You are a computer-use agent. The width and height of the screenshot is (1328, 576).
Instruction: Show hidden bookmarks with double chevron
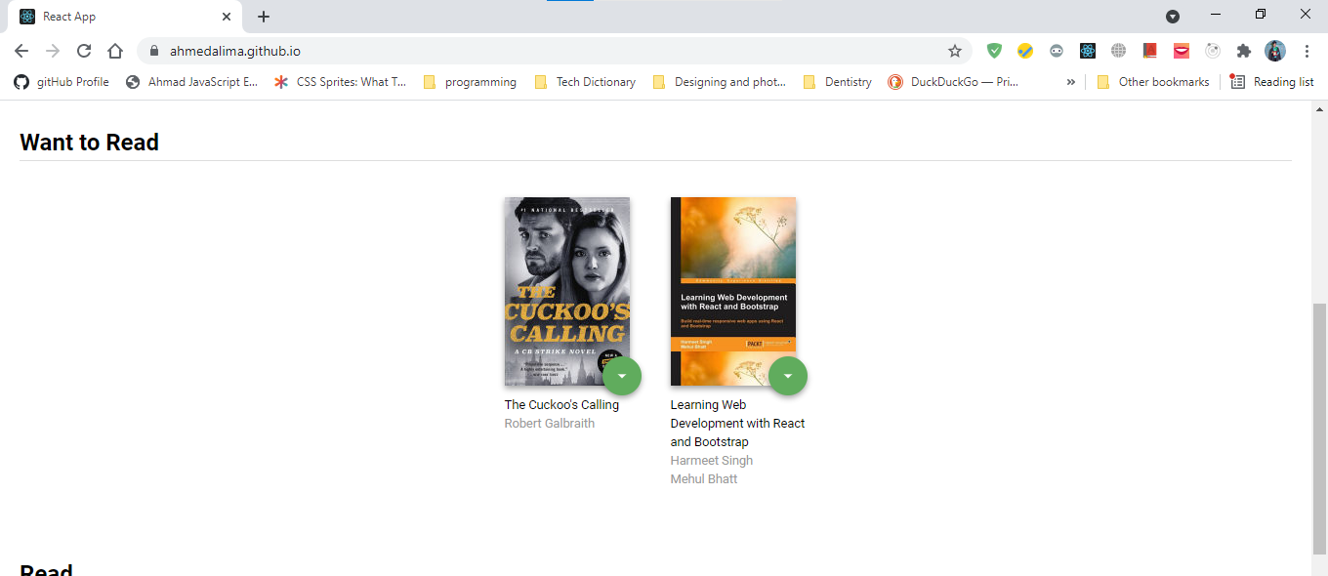(1071, 82)
